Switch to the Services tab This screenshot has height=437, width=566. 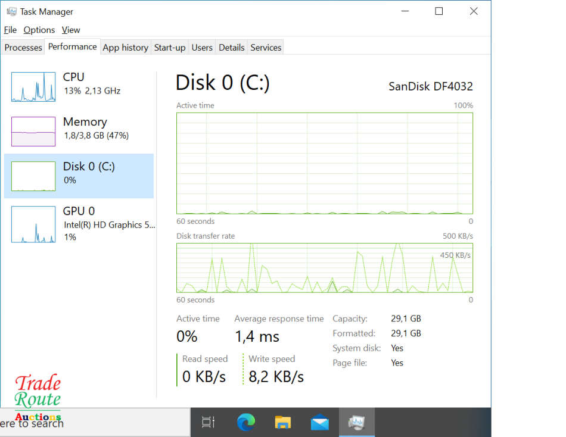pos(266,48)
